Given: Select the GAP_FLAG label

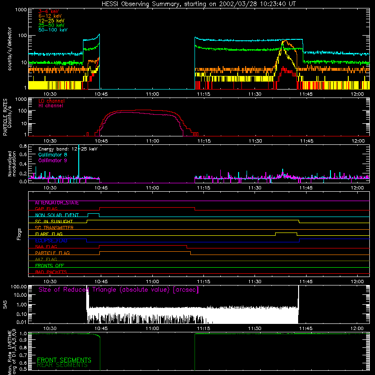Looking at the screenshot, I should 46,209.
